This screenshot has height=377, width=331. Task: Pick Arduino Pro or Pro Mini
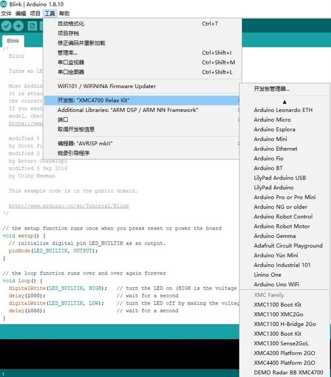[285, 197]
